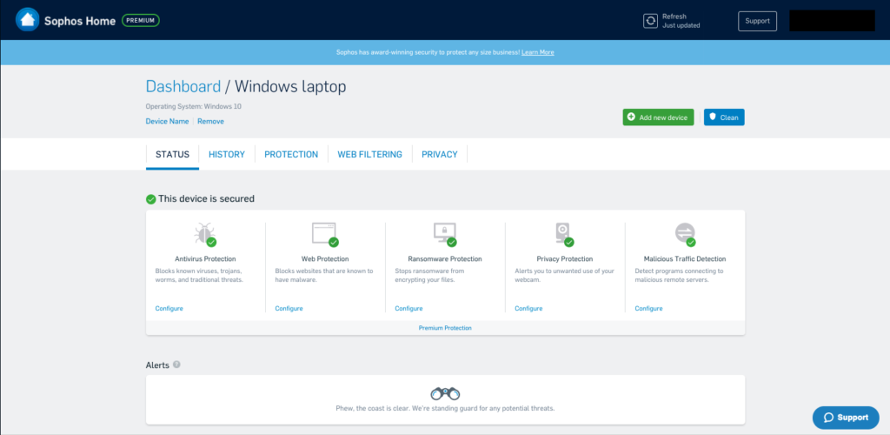Image resolution: width=890 pixels, height=435 pixels.
Task: Select the Web Filtering tab
Action: [x=369, y=155]
